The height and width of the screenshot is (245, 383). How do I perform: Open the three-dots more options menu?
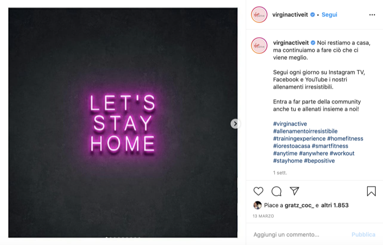(x=372, y=15)
